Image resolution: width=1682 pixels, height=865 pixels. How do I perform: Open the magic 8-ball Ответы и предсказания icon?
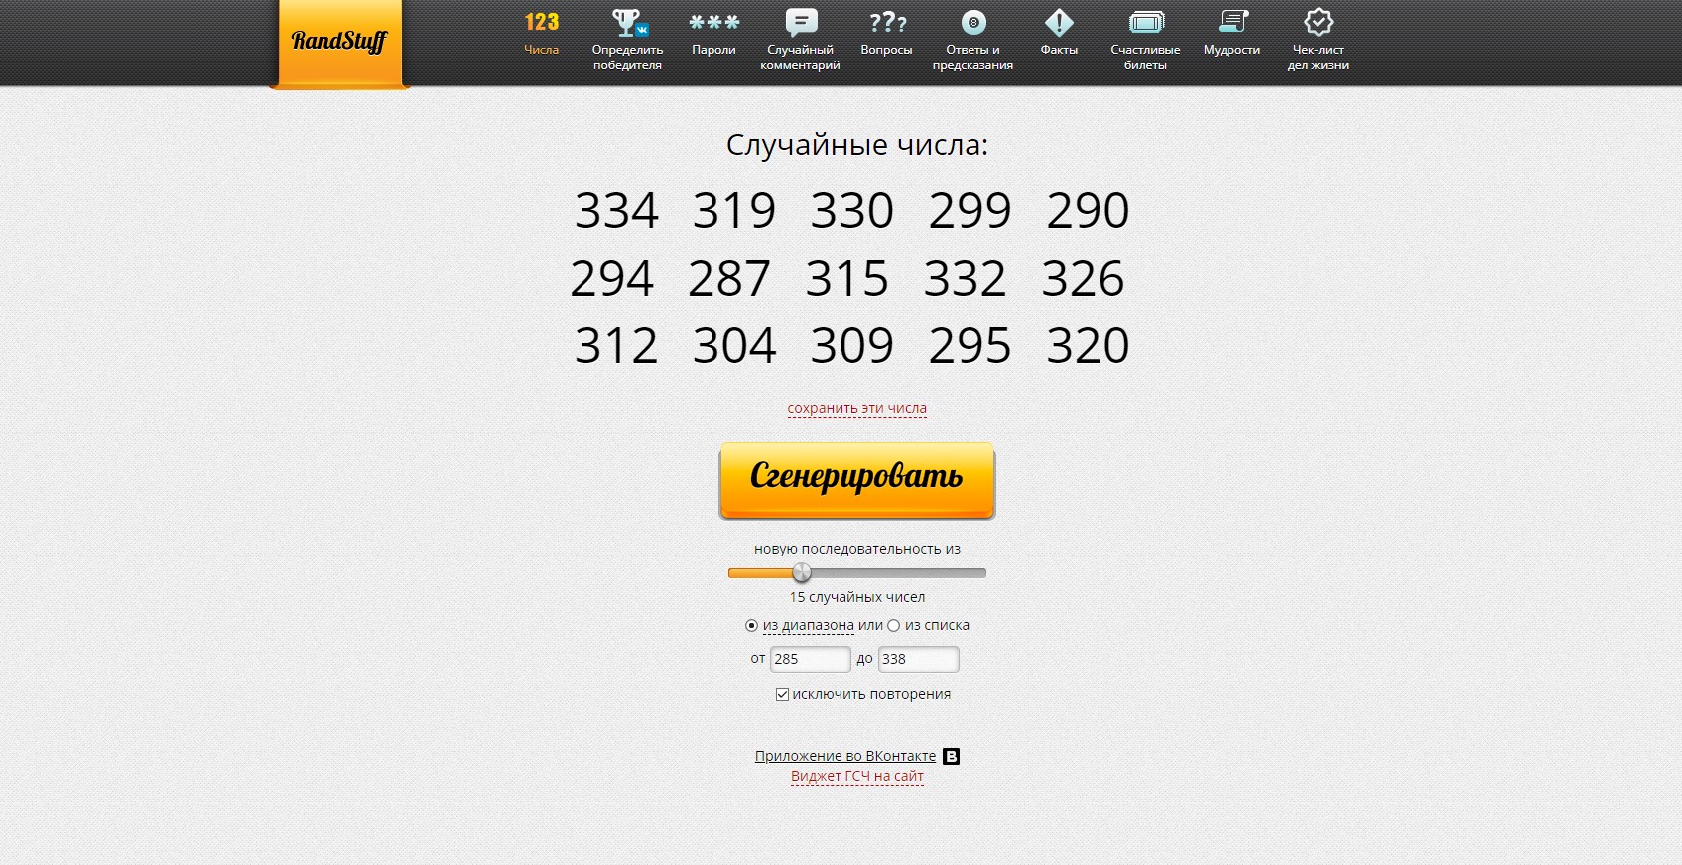click(972, 23)
